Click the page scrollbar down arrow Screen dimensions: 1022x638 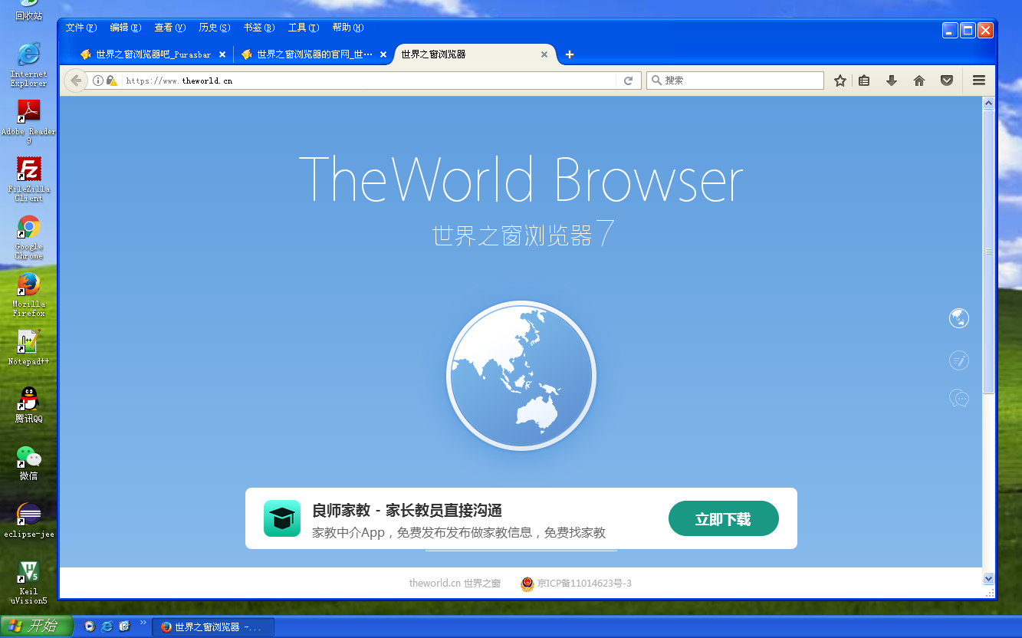click(988, 579)
